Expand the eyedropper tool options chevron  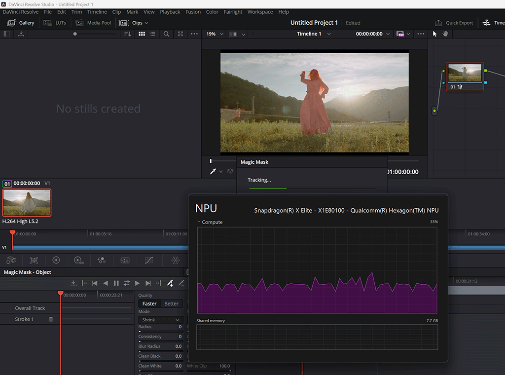[x=221, y=172]
